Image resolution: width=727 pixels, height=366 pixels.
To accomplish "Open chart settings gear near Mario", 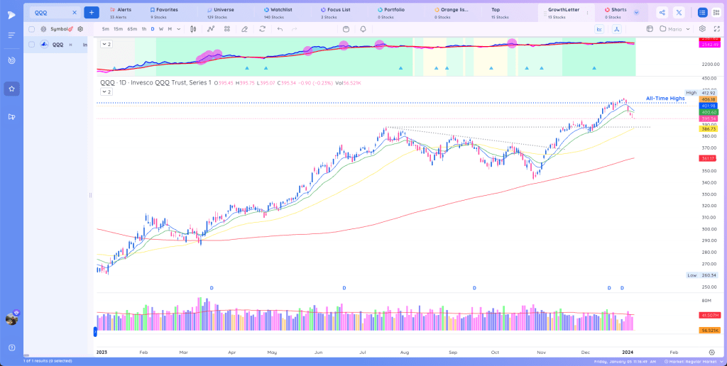I will pyautogui.click(x=702, y=28).
